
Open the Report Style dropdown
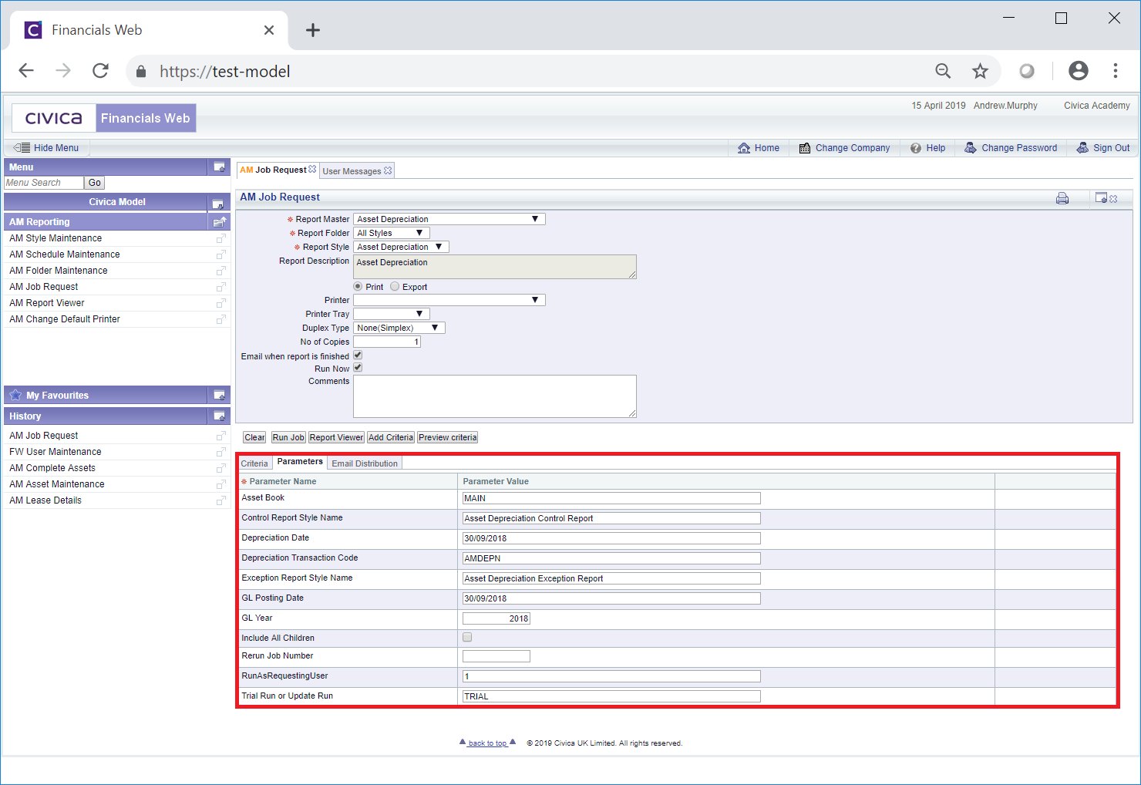[x=401, y=247]
